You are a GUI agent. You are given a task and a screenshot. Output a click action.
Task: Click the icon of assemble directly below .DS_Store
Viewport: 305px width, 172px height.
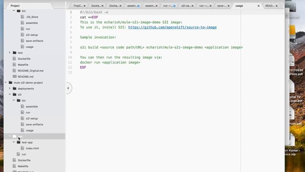[x=22, y=23]
